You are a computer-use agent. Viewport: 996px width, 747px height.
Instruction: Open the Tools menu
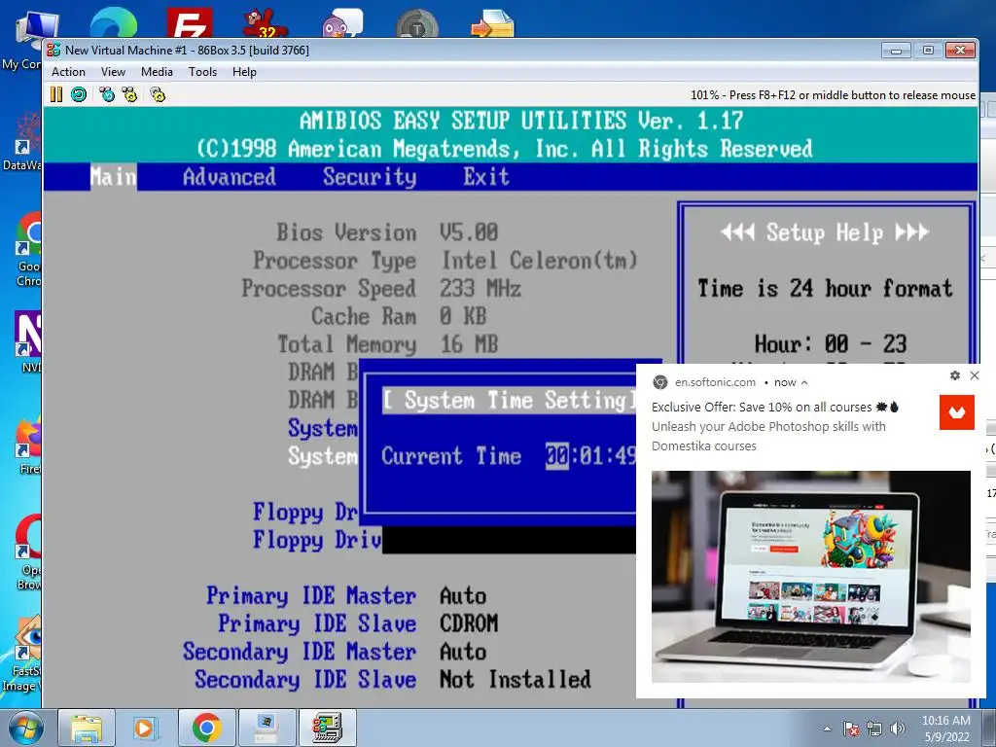click(202, 72)
